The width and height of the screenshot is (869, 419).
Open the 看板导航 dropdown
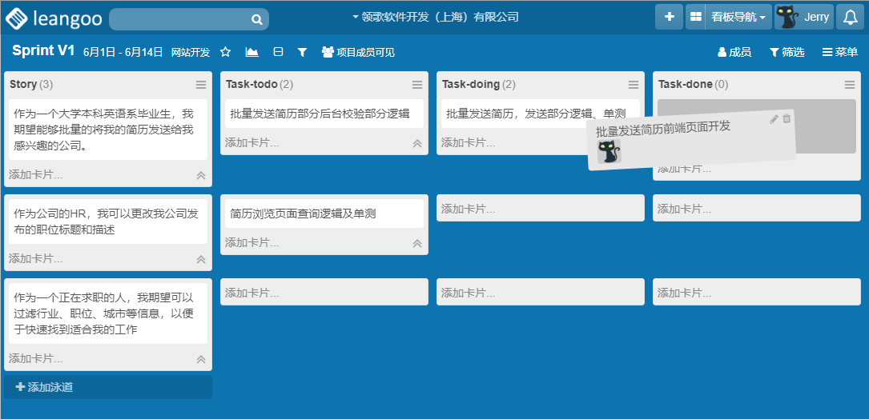(738, 17)
